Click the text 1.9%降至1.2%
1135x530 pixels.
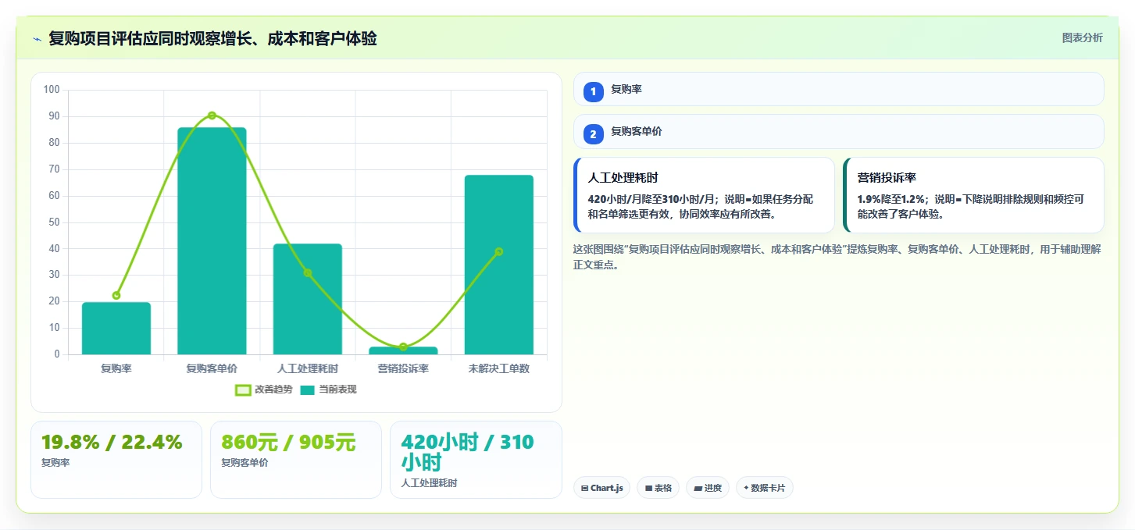tap(891, 199)
